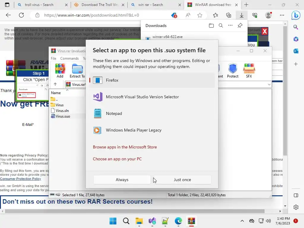Image resolution: width=304 pixels, height=228 pixels.
Task: Click the page horizontal scrollbar
Action: pos(135,211)
